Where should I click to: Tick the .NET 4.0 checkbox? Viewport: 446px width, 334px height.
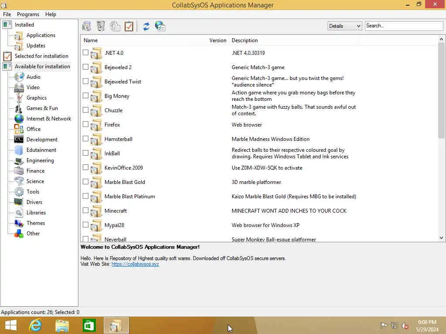[86, 52]
